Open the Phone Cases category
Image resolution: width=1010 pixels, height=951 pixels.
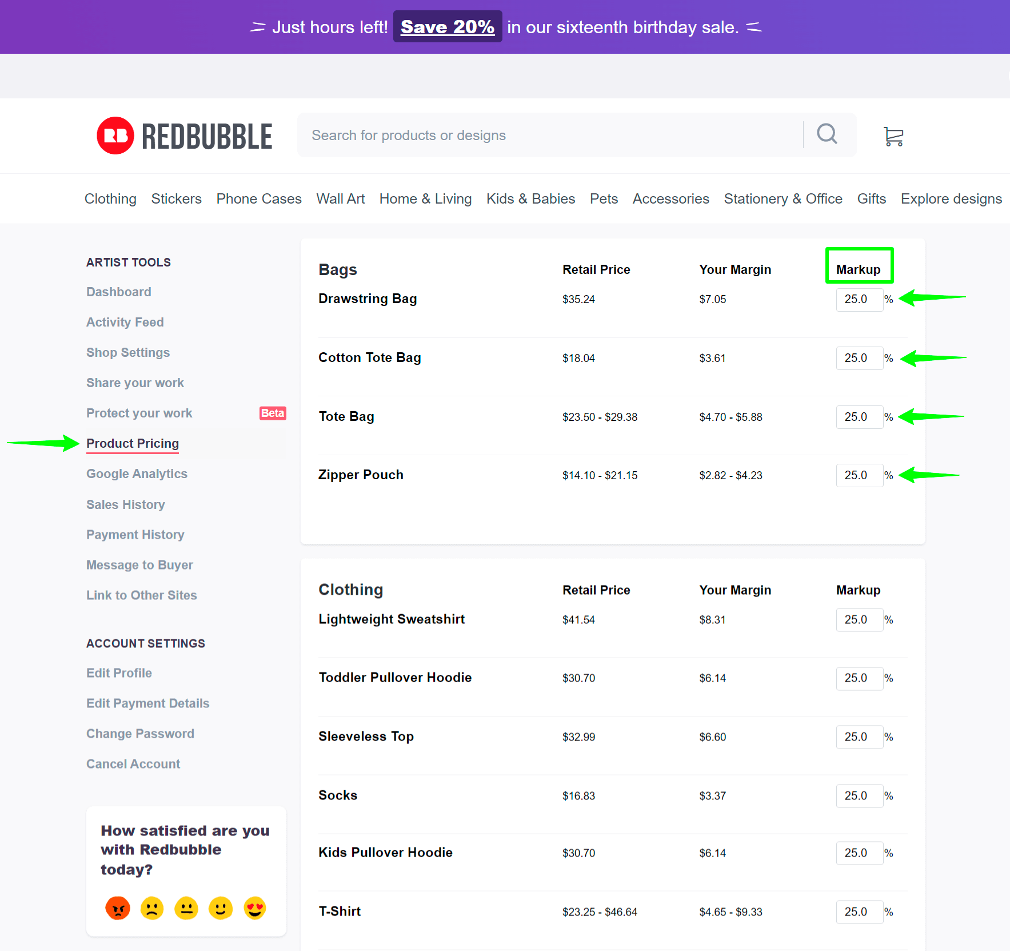coord(259,198)
